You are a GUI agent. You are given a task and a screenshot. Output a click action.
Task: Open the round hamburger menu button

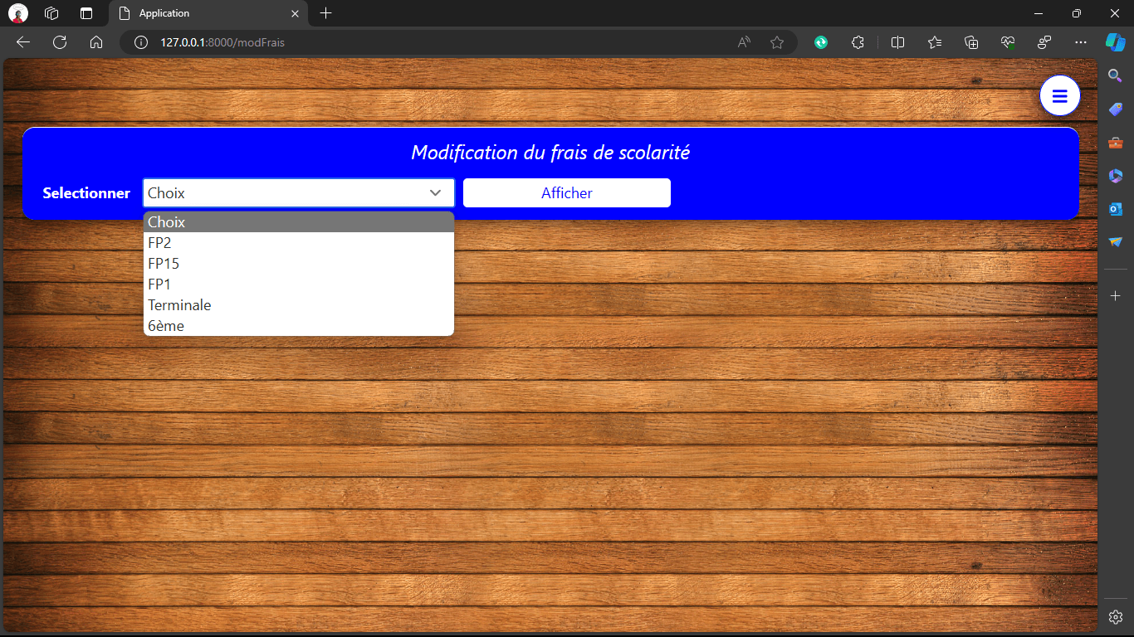tap(1059, 96)
